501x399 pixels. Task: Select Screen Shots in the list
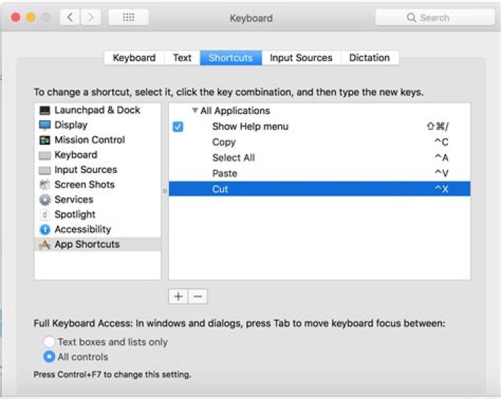pos(97,184)
